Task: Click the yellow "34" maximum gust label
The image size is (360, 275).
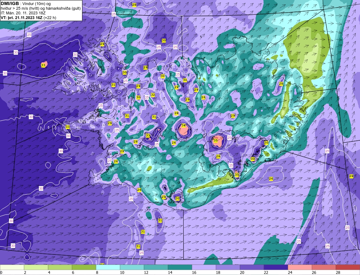Action: pyautogui.click(x=184, y=125)
